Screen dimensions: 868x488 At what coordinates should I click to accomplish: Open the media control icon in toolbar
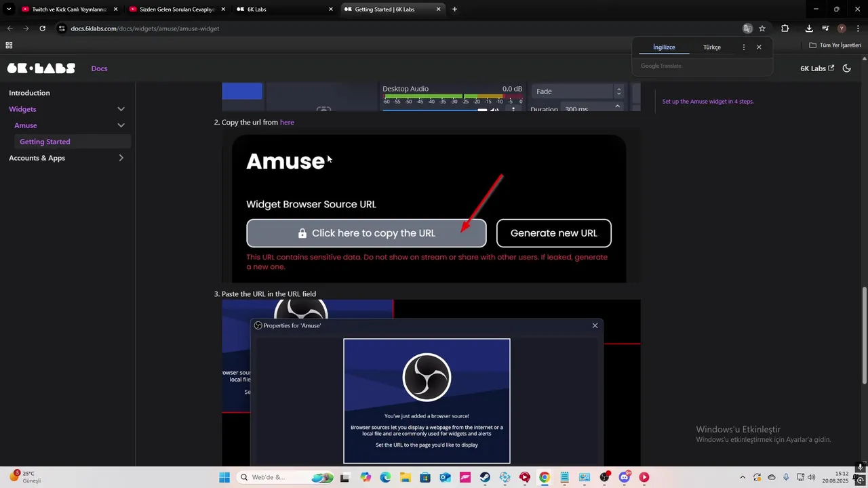pos(825,28)
